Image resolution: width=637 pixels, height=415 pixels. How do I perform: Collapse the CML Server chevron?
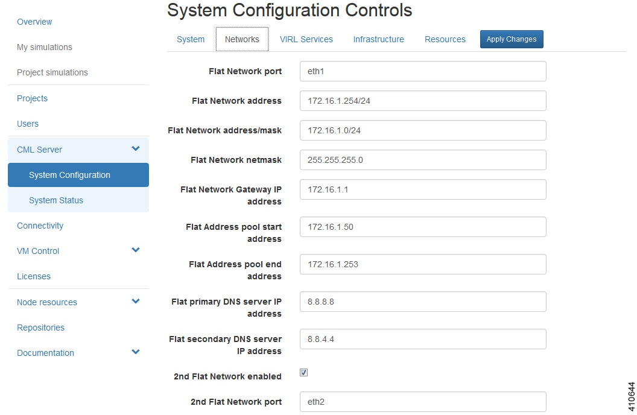coord(136,149)
